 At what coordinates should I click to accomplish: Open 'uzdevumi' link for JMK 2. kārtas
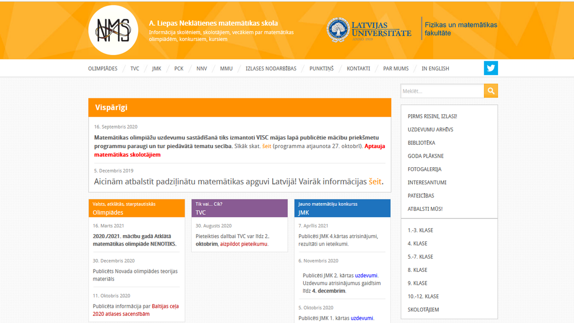pos(366,275)
